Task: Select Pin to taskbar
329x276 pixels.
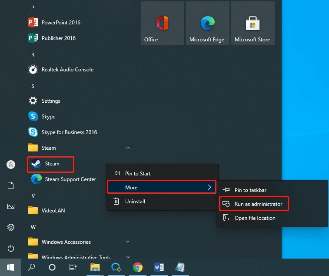Action: tap(272, 190)
